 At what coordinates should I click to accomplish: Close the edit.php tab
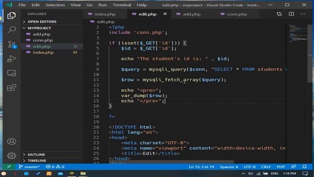pyautogui.click(x=165, y=14)
